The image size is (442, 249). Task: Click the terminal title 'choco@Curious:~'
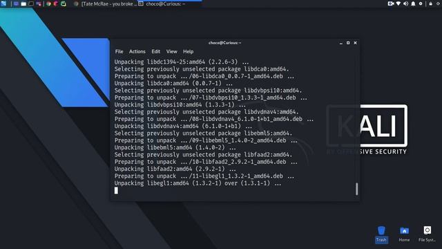pos(224,43)
